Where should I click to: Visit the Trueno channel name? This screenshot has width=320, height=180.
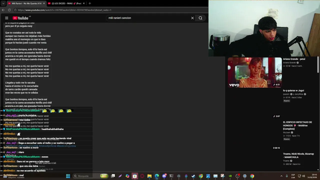coord(286,161)
